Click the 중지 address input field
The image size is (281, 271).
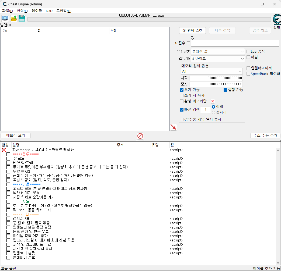click(216, 84)
